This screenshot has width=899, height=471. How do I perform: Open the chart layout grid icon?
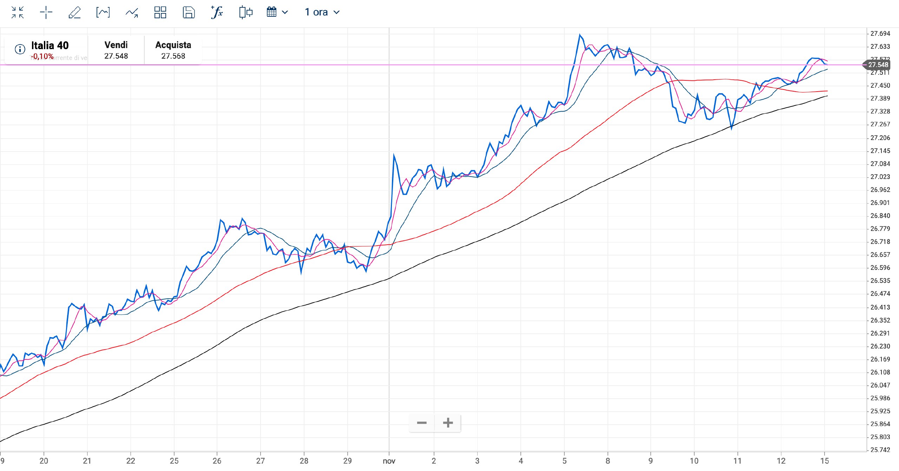(160, 12)
